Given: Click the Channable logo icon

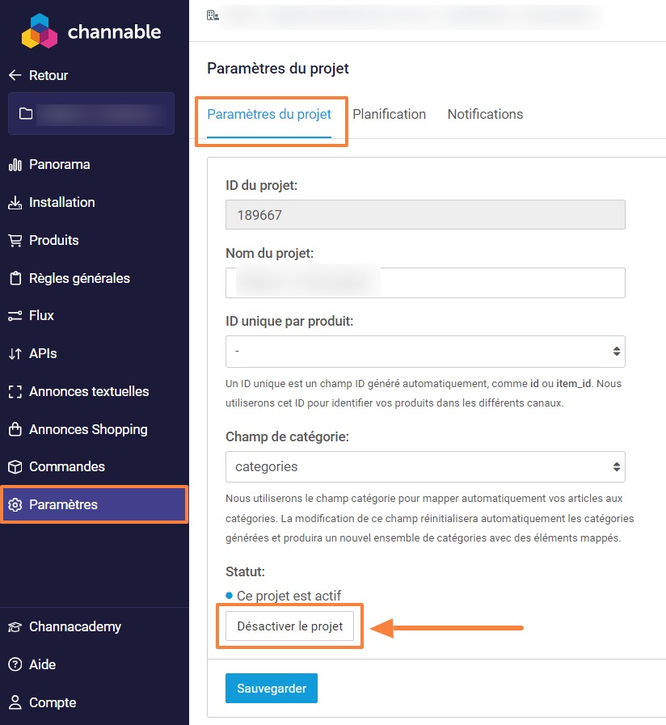Looking at the screenshot, I should coord(40,32).
